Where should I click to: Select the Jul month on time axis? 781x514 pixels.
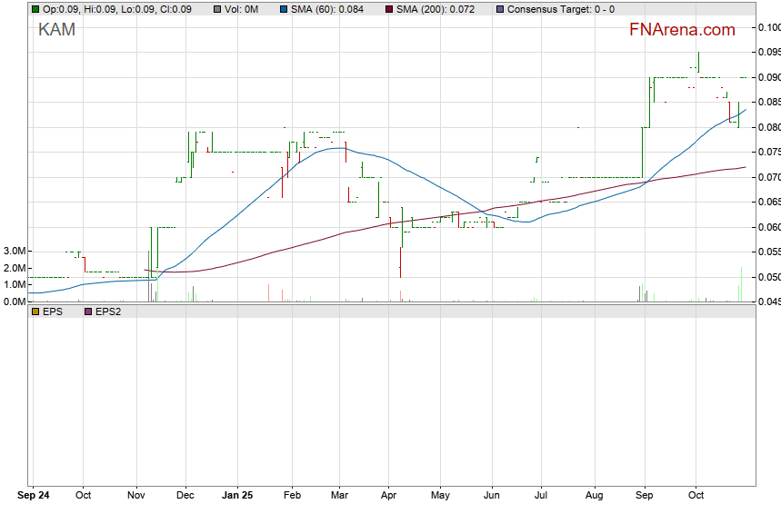click(542, 496)
